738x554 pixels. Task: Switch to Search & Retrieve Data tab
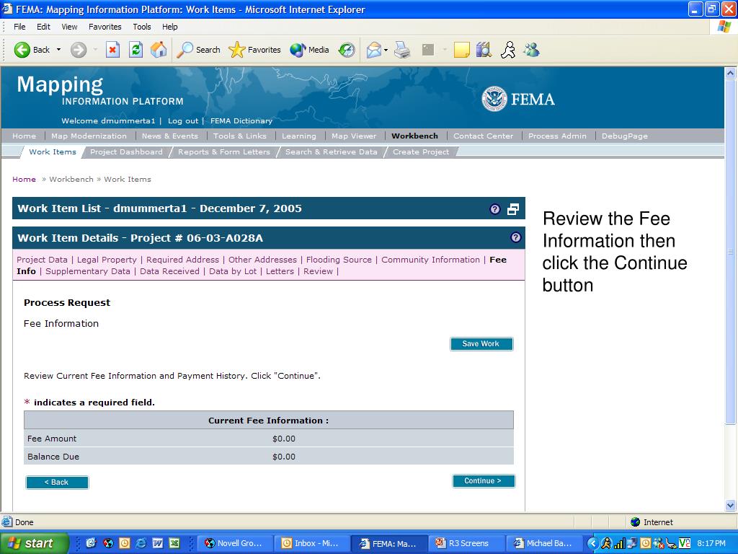(332, 152)
